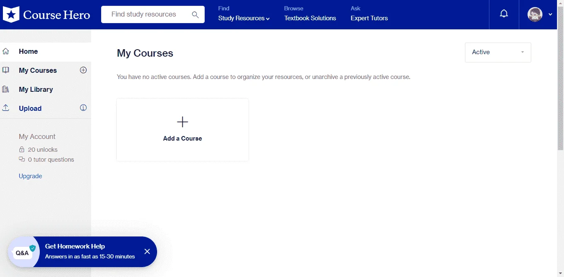Expand the Study Resources menu
Viewport: 564px width, 277px height.
click(x=244, y=18)
